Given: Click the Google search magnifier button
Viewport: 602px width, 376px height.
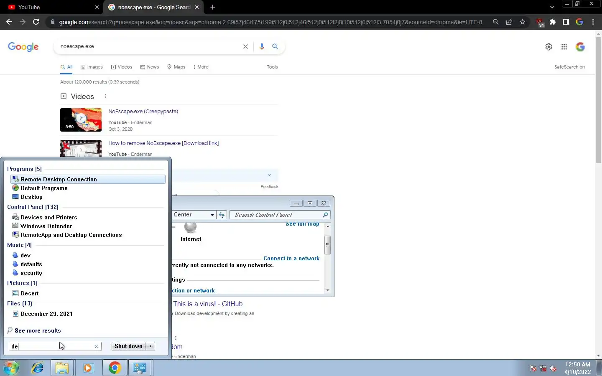Looking at the screenshot, I should click(x=275, y=46).
